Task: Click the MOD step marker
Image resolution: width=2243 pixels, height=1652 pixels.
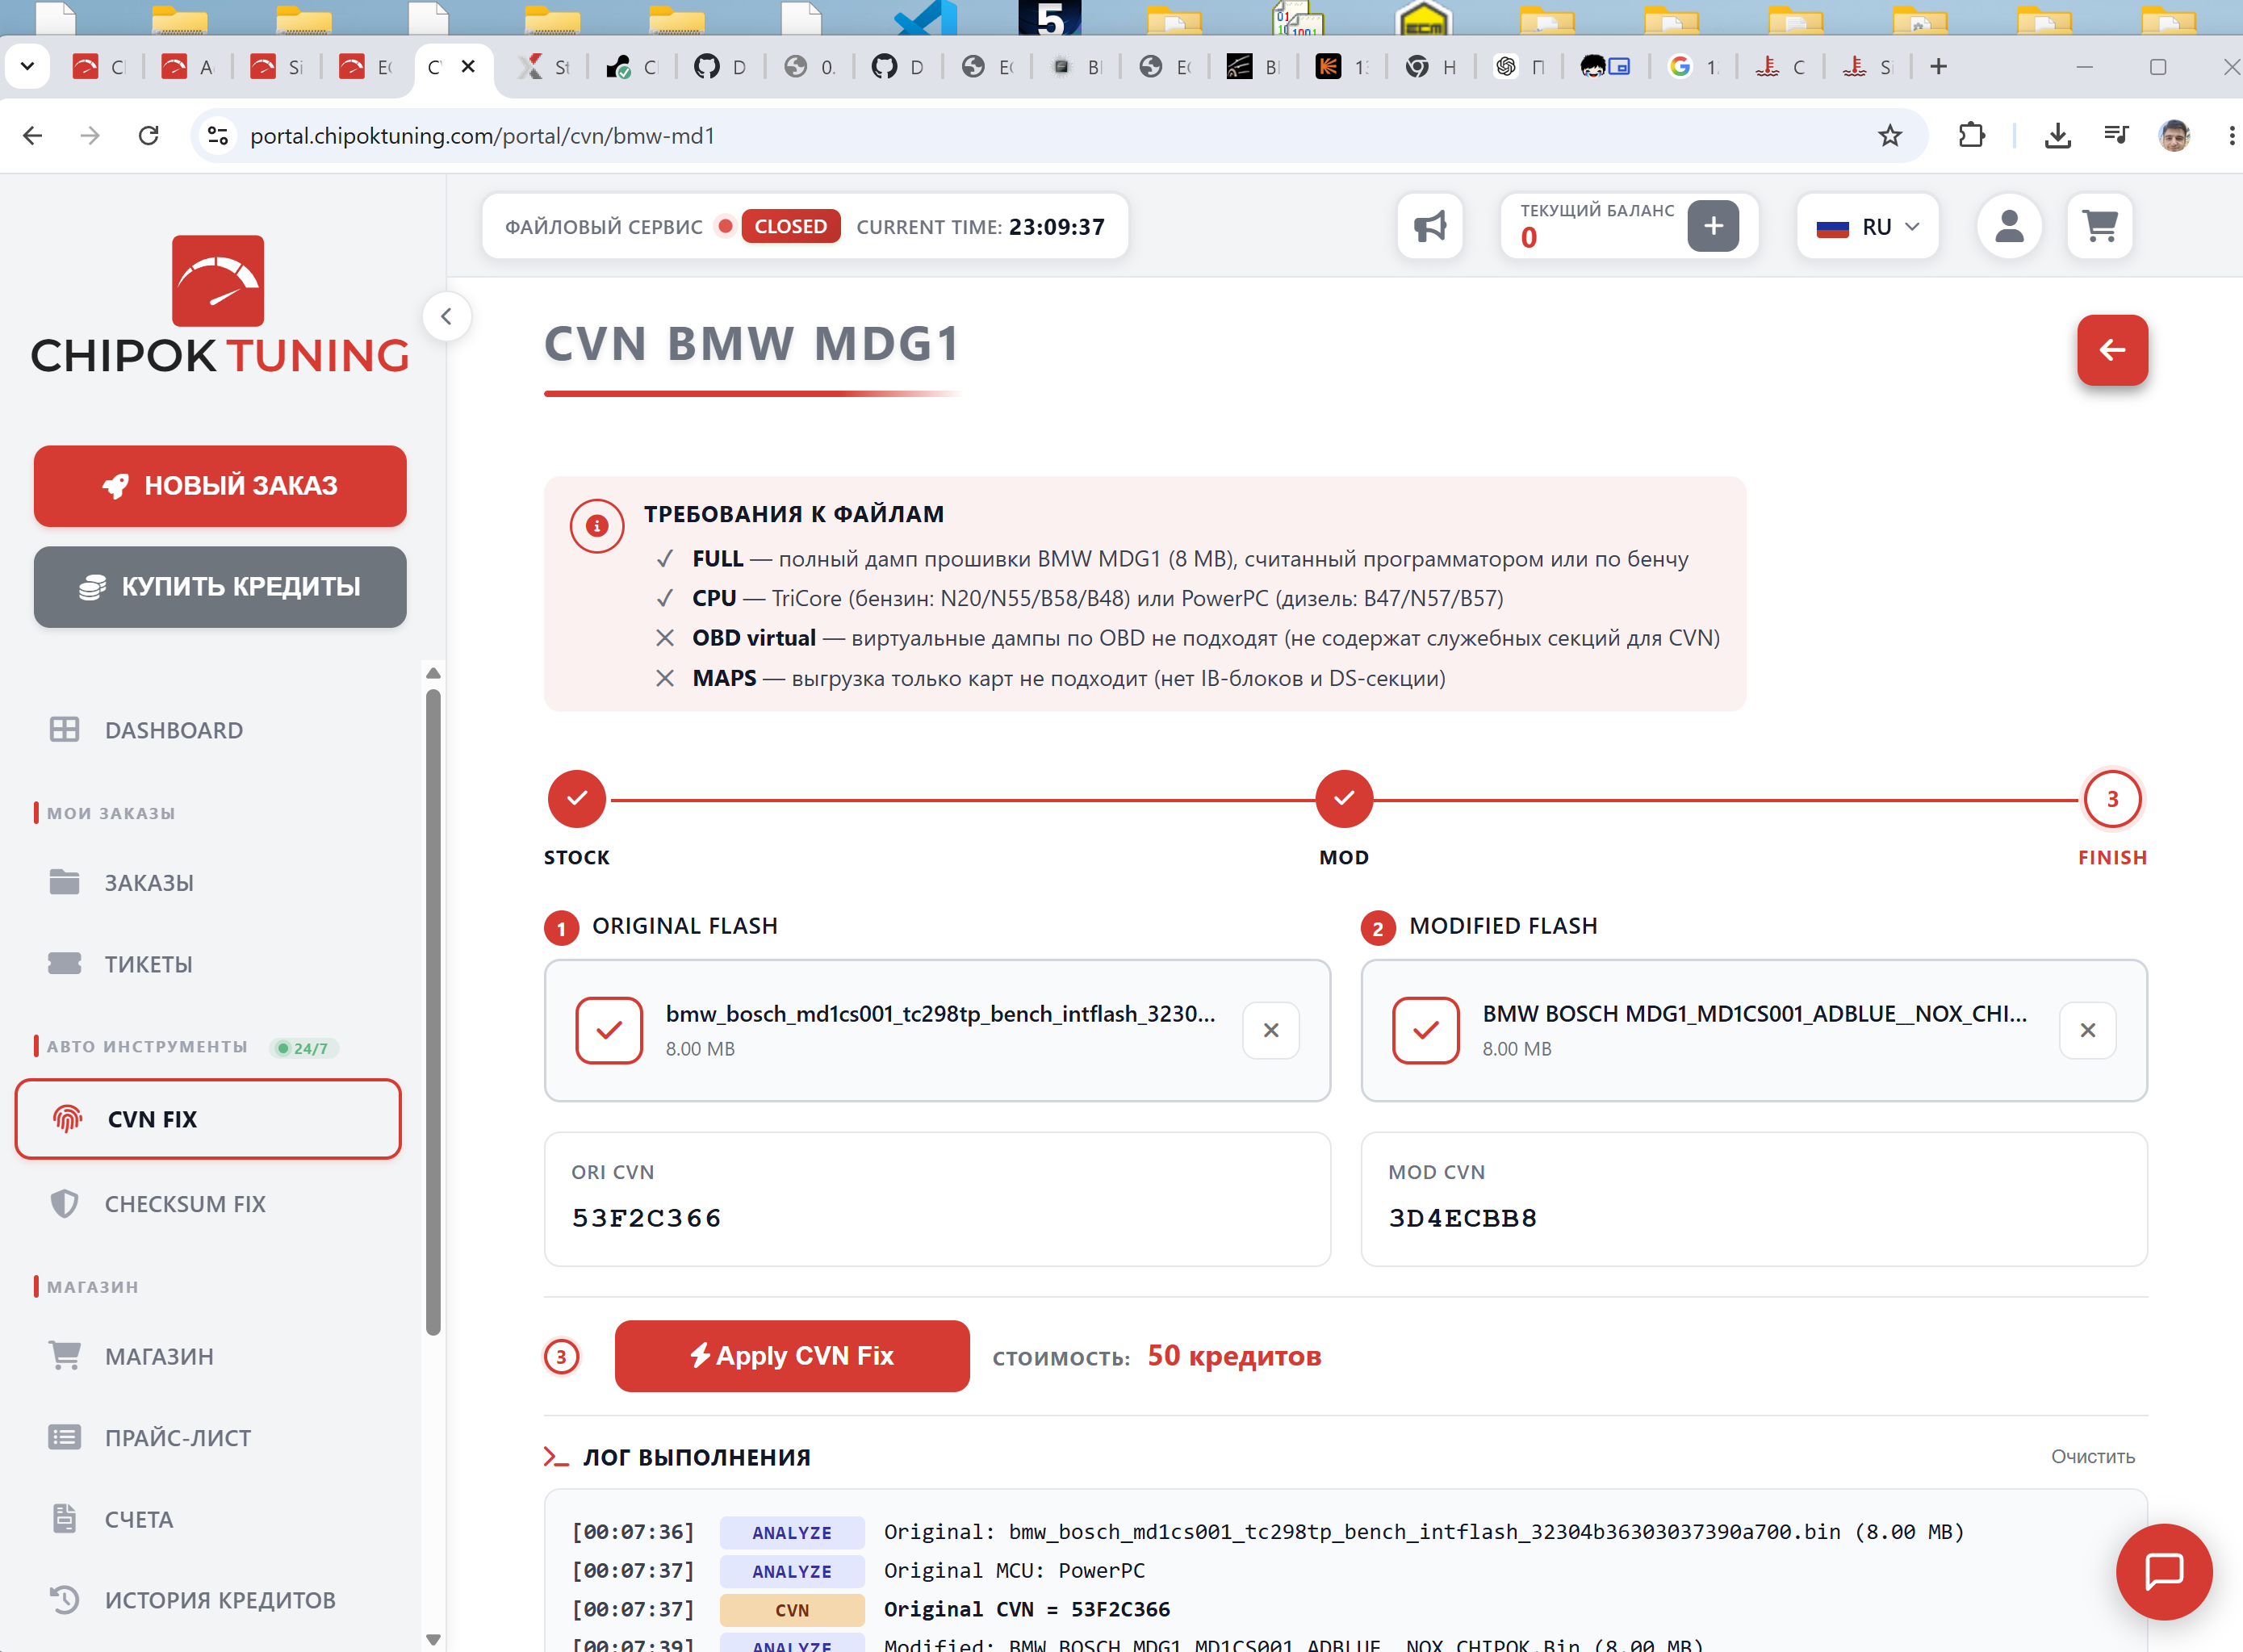Action: coord(1344,799)
